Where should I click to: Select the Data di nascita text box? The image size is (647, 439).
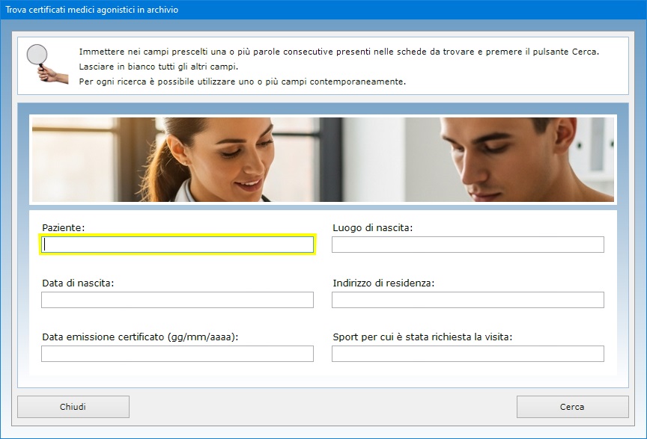[177, 300]
